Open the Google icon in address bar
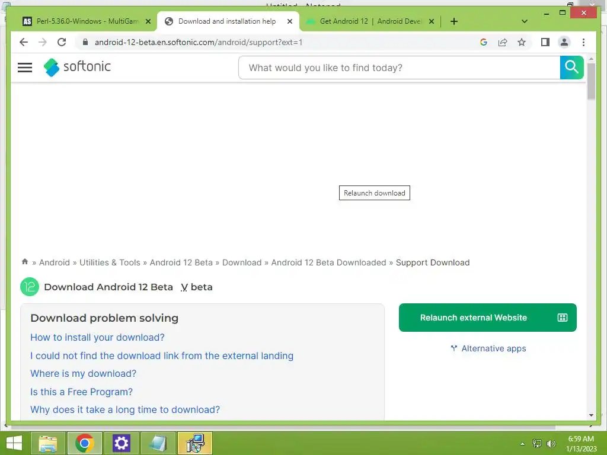 484,42
